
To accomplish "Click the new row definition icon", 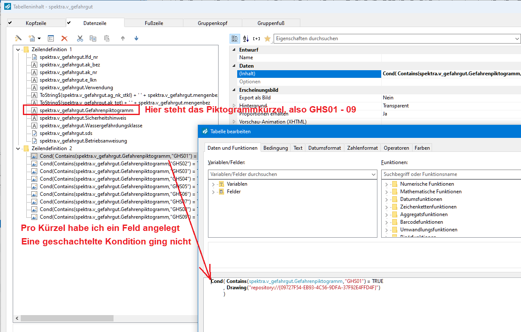I will point(31,38).
